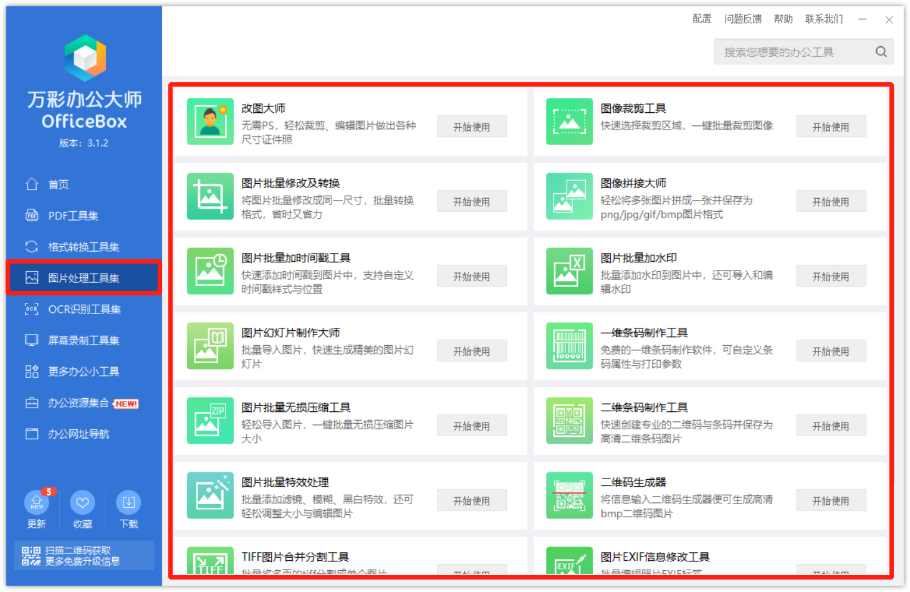
Task: Click 开始使用 for 图片批量特效处理
Action: pos(472,500)
